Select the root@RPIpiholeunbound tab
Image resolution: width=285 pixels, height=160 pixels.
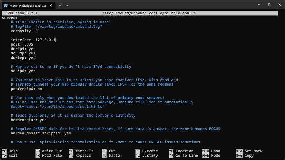tap(28, 6)
